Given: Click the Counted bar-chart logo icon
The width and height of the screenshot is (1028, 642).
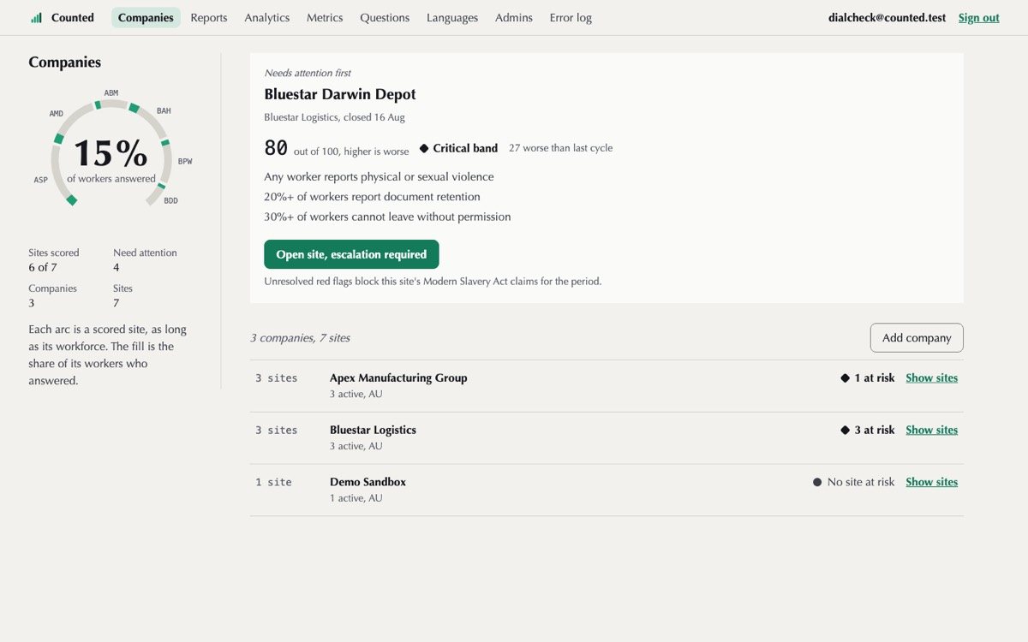Looking at the screenshot, I should (x=36, y=17).
